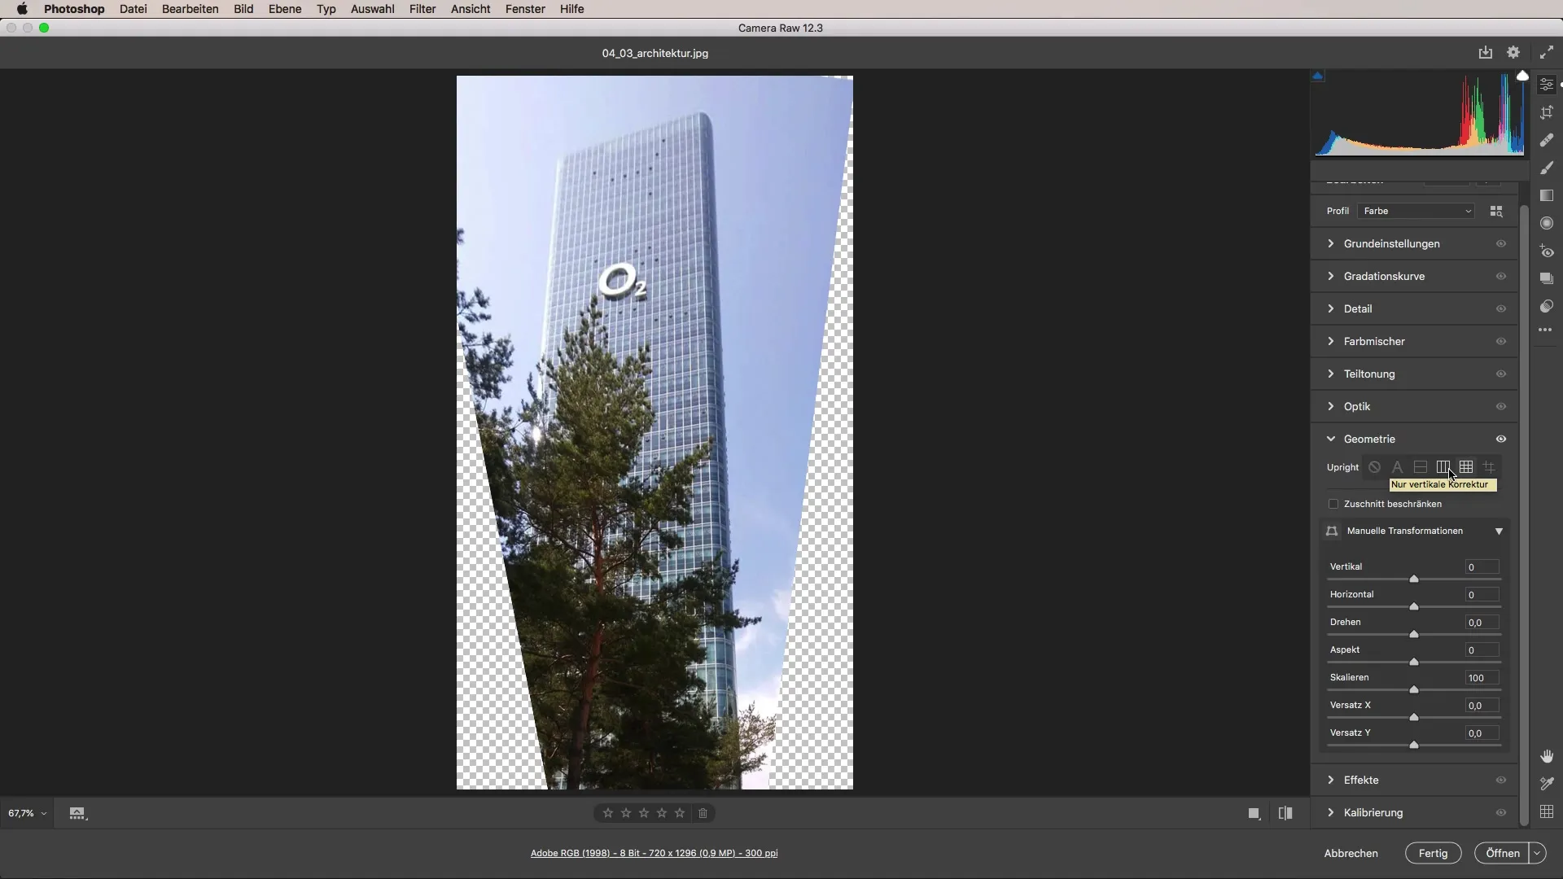Collapse the Geometrie panel
1563x879 pixels.
click(x=1331, y=439)
